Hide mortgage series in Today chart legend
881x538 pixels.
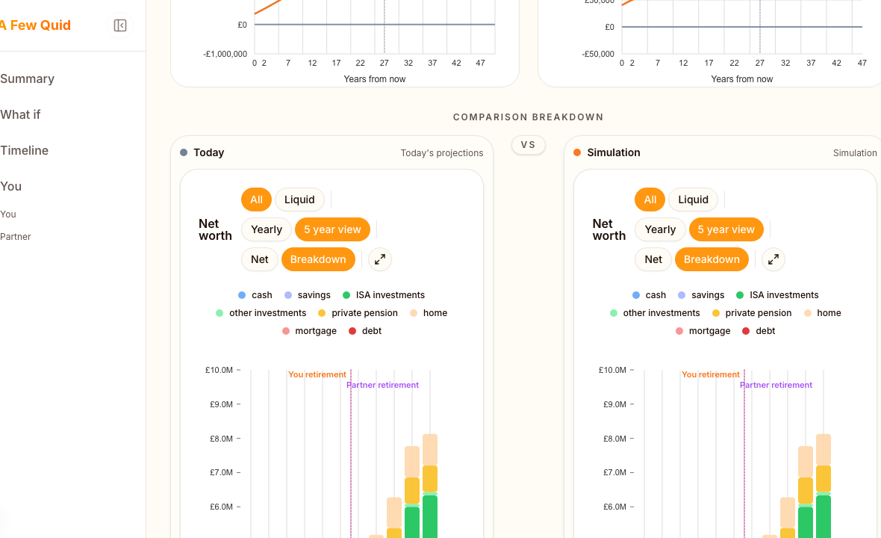pos(309,331)
